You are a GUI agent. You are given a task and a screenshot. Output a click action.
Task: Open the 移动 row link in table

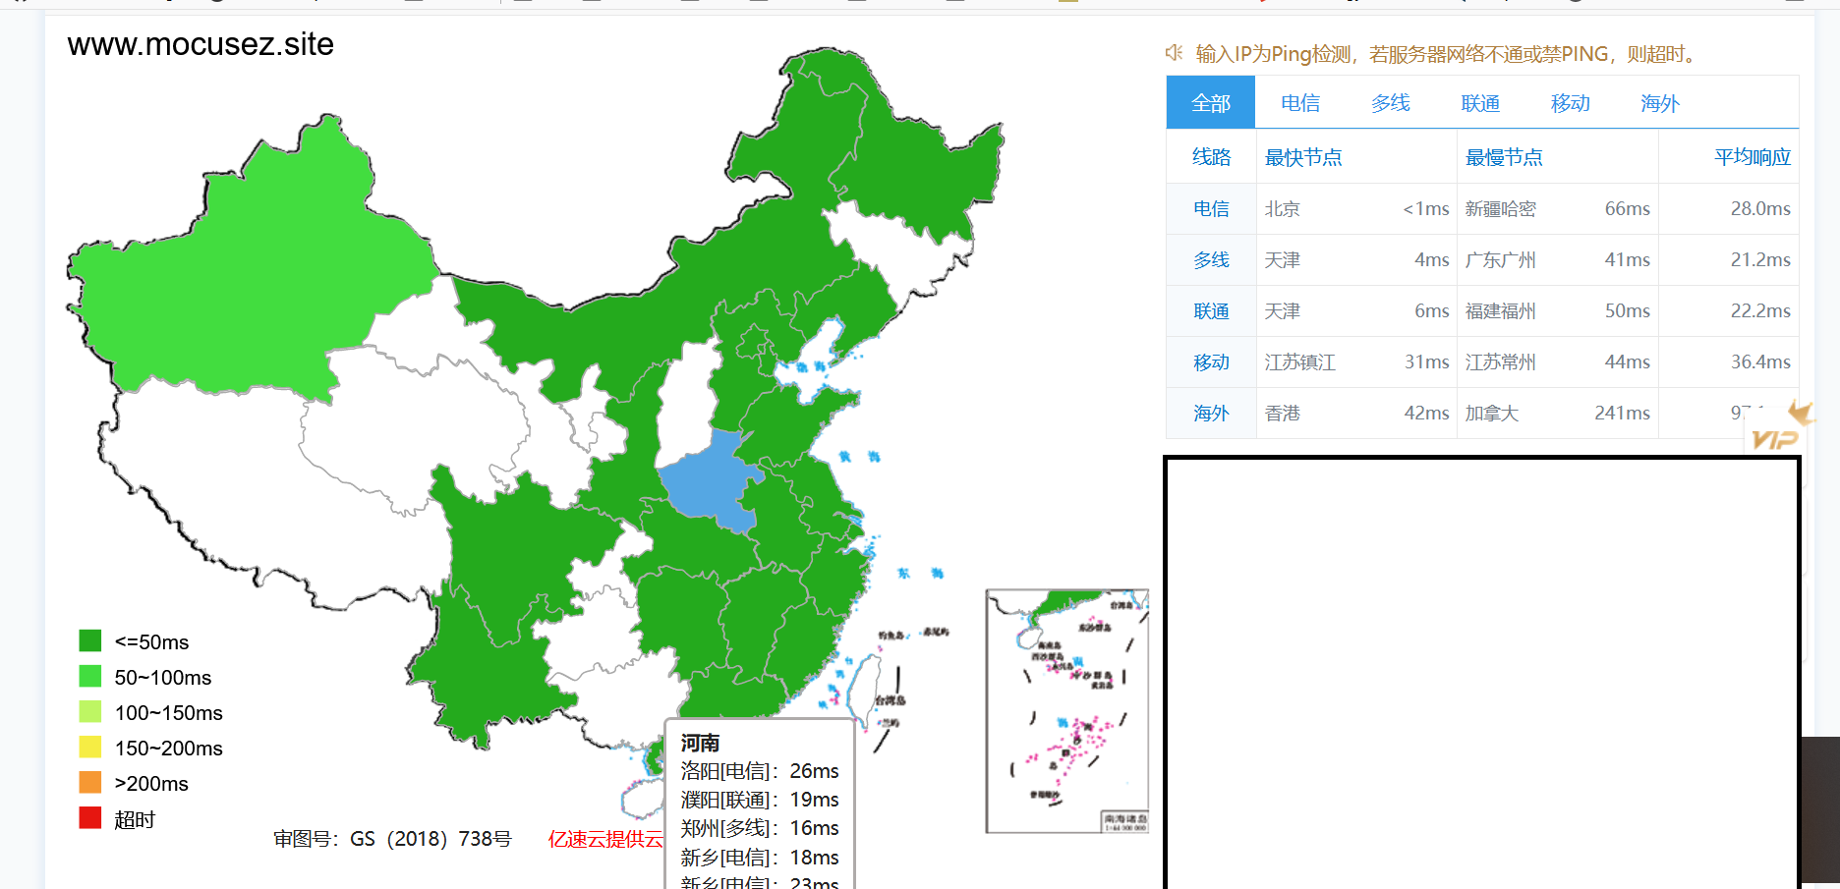tap(1211, 361)
